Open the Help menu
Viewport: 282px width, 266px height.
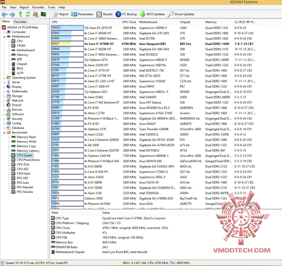click(62, 7)
